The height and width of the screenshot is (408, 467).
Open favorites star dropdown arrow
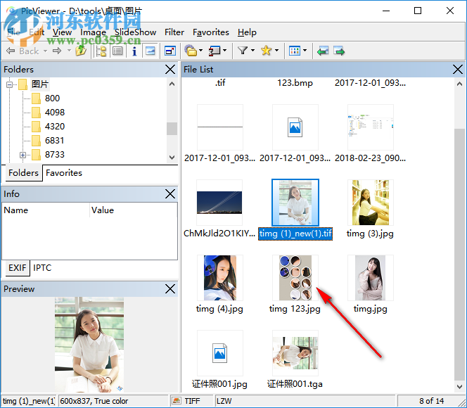(x=276, y=51)
